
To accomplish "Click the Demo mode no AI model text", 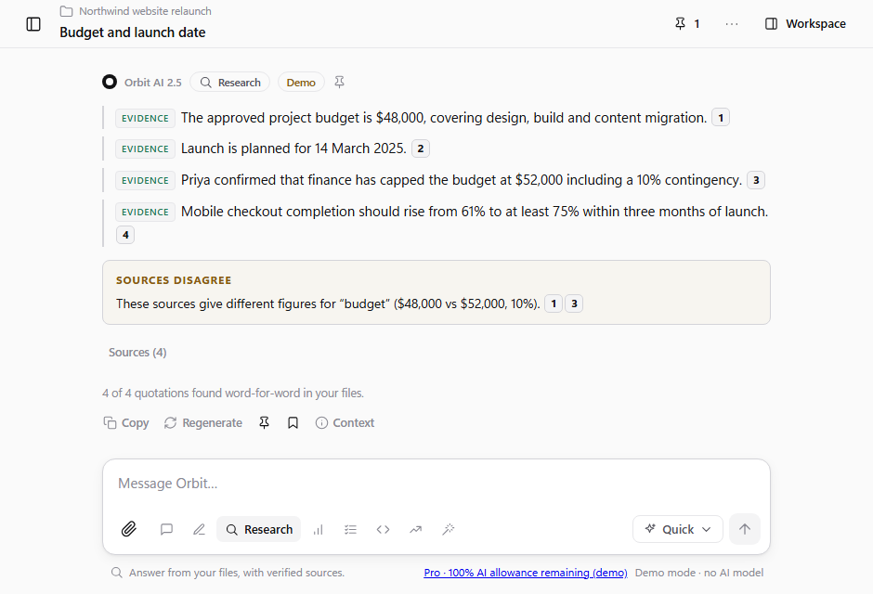I will [699, 573].
